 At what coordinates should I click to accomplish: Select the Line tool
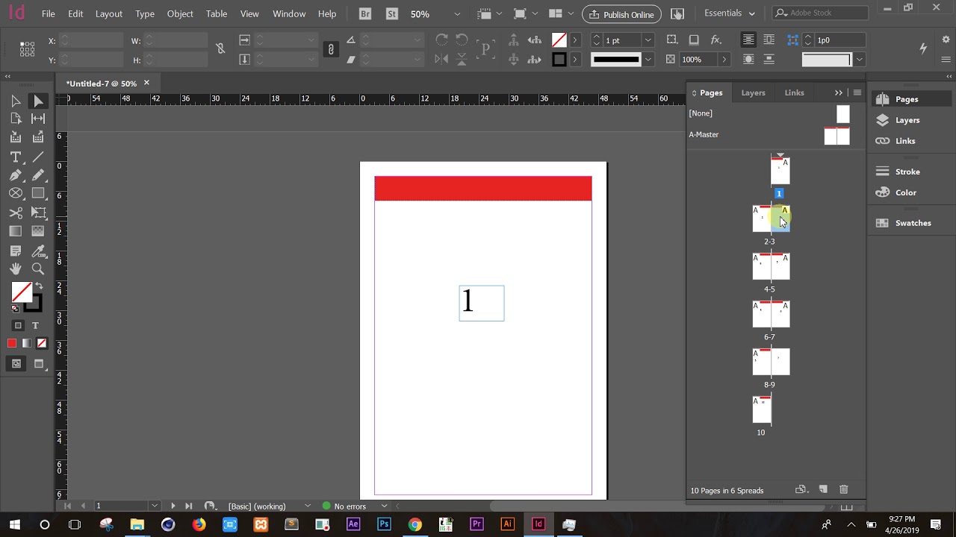coord(38,157)
